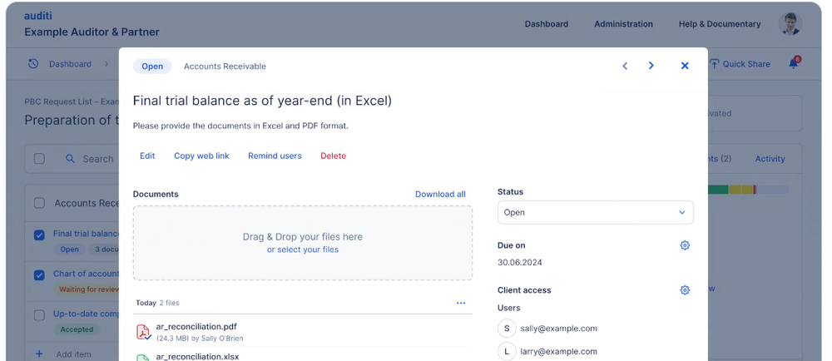This screenshot has height=361, width=832.
Task: Click the Search input field
Action: pyautogui.click(x=97, y=159)
